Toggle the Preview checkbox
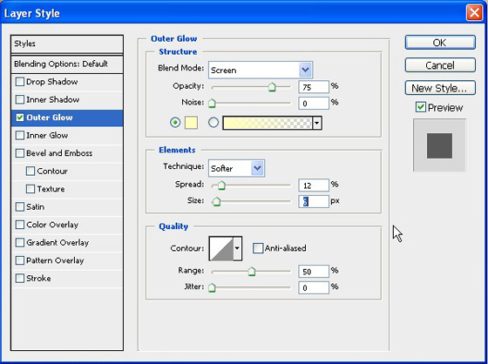This screenshot has height=364, width=488. (x=421, y=107)
